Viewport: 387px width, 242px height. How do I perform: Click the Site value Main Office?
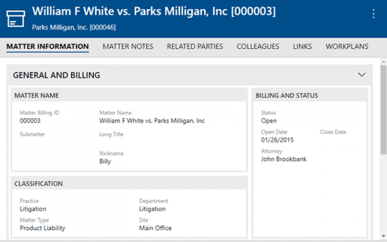tap(155, 228)
